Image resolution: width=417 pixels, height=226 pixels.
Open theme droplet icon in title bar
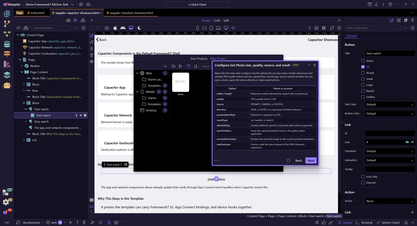(x=377, y=4)
